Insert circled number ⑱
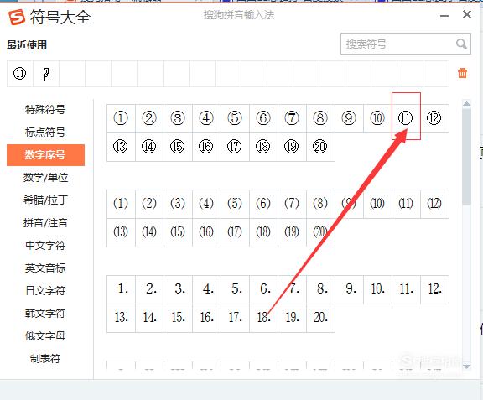483x400 pixels. coord(263,147)
